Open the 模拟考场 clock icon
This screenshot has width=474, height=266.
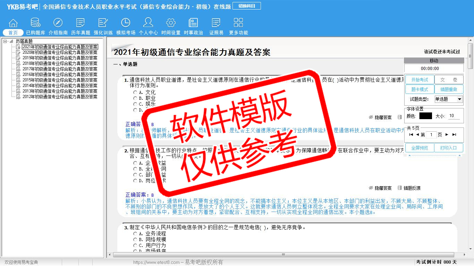[x=126, y=23]
